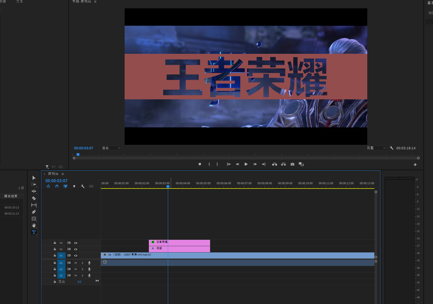Click the button editor plus icon
Screen dimensions: 433x304
[415, 165]
